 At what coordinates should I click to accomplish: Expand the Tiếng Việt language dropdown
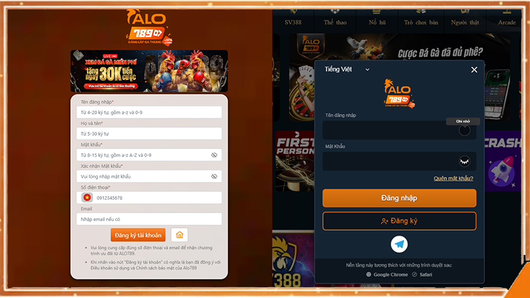point(347,70)
